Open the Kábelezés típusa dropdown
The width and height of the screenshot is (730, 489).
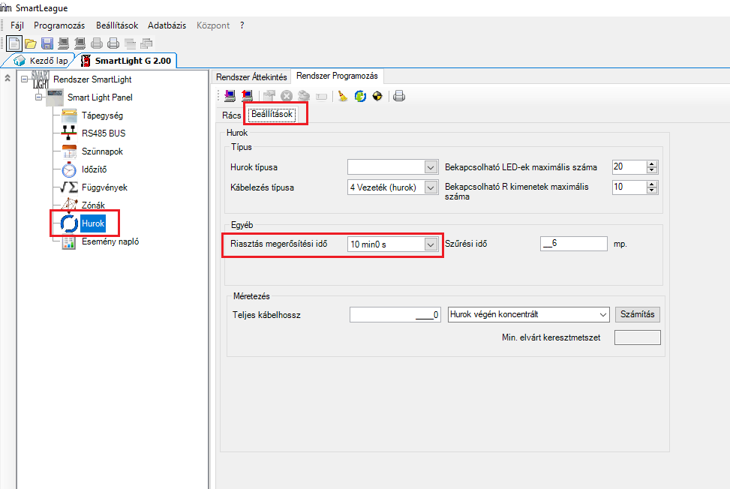pyautogui.click(x=431, y=187)
